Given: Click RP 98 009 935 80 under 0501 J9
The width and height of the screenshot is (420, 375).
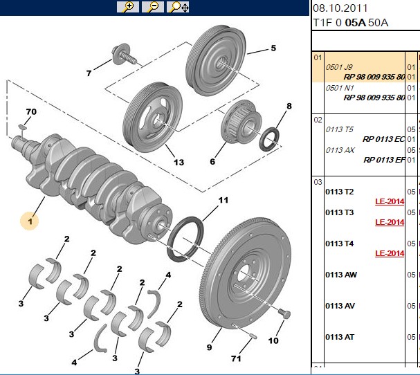Looking at the screenshot, I should (x=374, y=77).
